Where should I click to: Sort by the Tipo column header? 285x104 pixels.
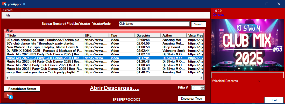tap(122, 35)
